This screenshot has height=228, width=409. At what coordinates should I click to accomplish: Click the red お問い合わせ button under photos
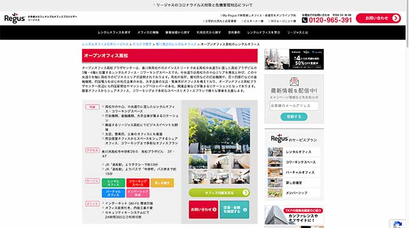[204, 210]
